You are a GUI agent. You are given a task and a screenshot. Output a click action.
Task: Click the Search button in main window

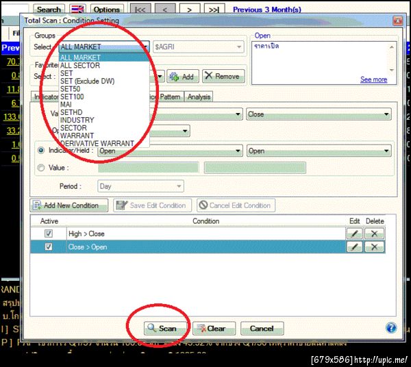pyautogui.click(x=49, y=10)
